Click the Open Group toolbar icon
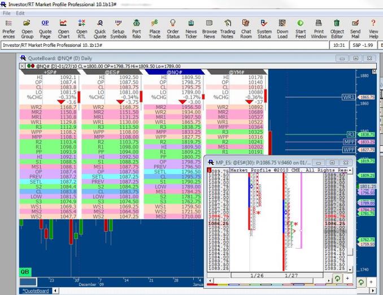Viewport: 383px width, 295px height. (x=27, y=29)
